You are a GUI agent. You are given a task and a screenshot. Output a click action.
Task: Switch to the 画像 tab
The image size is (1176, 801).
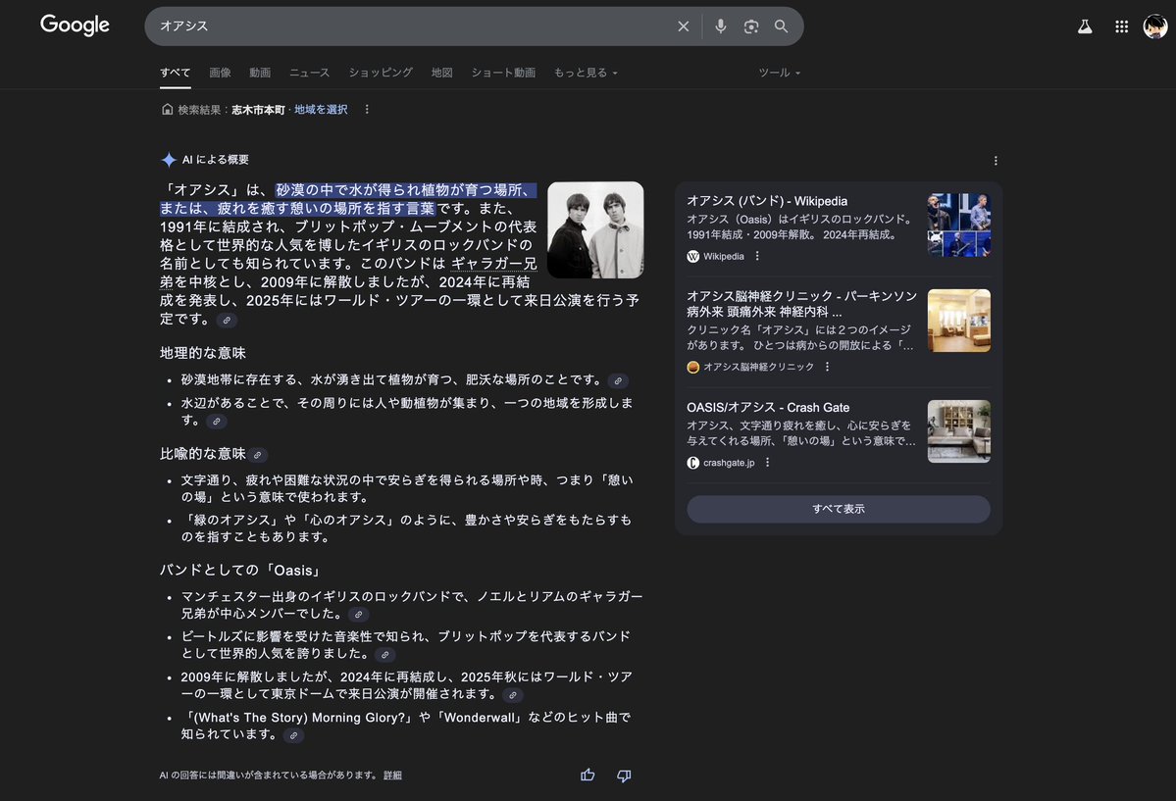click(220, 73)
